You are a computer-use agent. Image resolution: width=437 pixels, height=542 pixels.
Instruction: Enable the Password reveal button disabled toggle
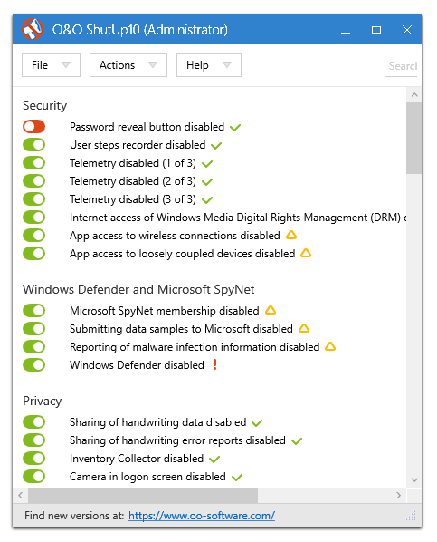click(x=33, y=127)
